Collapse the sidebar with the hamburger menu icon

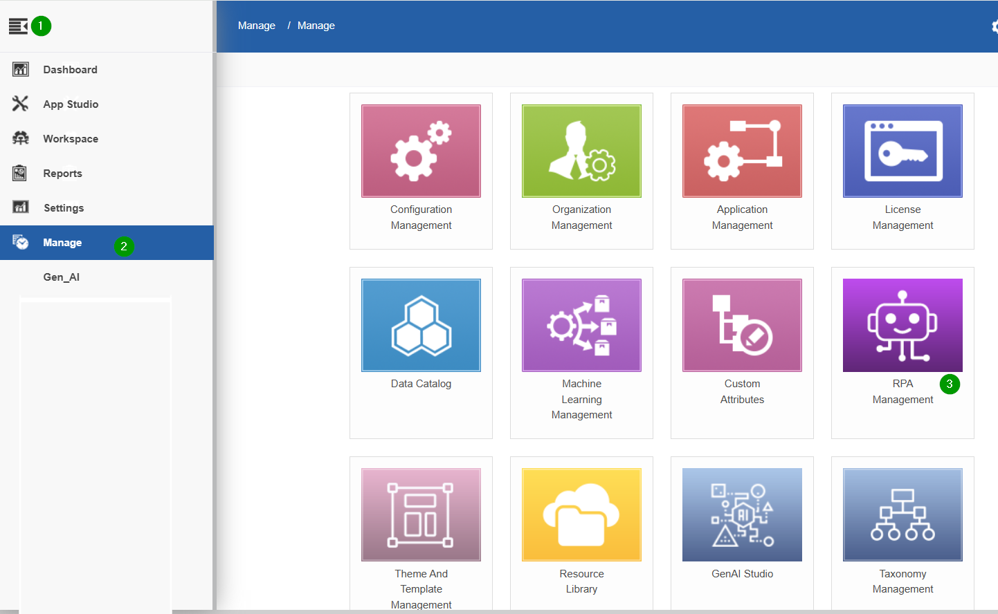pyautogui.click(x=18, y=26)
